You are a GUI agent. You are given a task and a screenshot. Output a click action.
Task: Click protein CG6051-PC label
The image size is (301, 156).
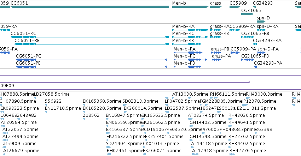pos(28,56)
